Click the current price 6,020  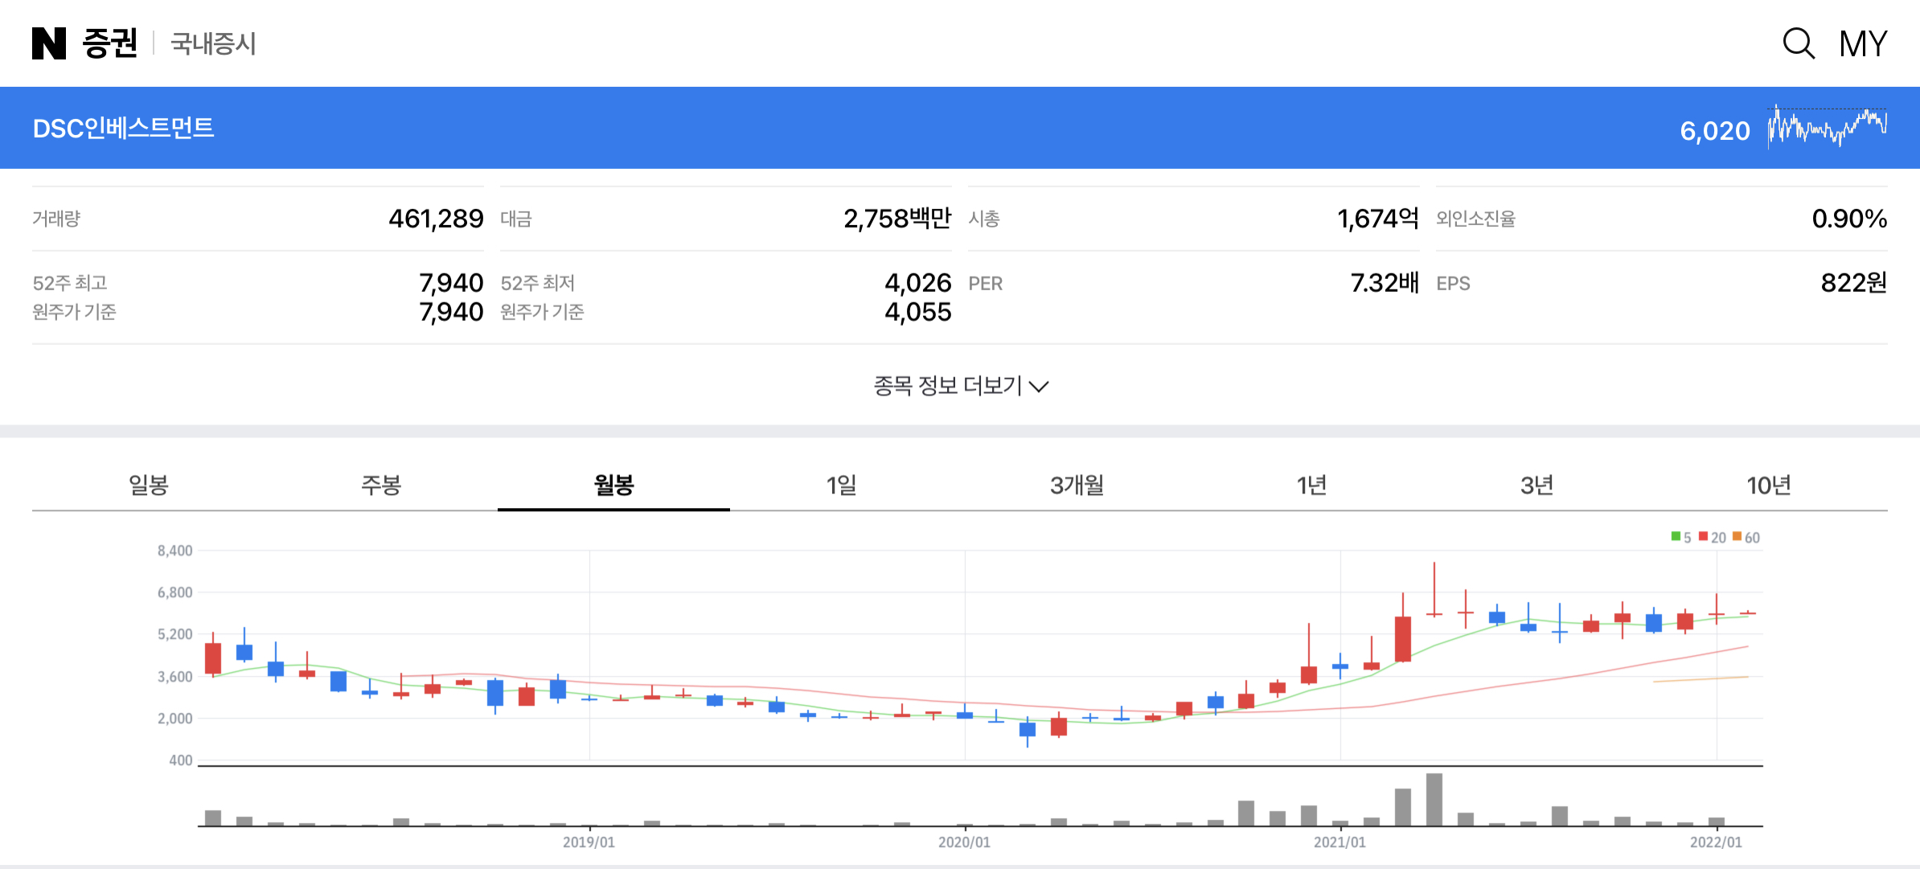(1715, 130)
